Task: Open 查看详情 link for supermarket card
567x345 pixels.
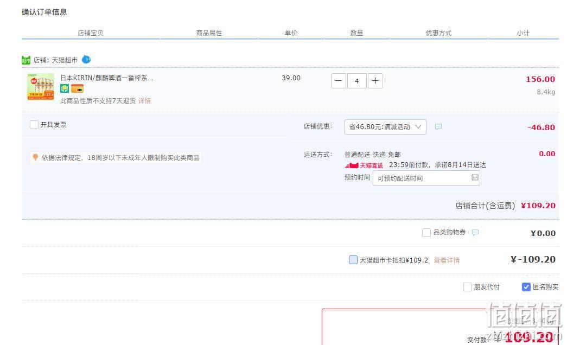Action: (447, 260)
